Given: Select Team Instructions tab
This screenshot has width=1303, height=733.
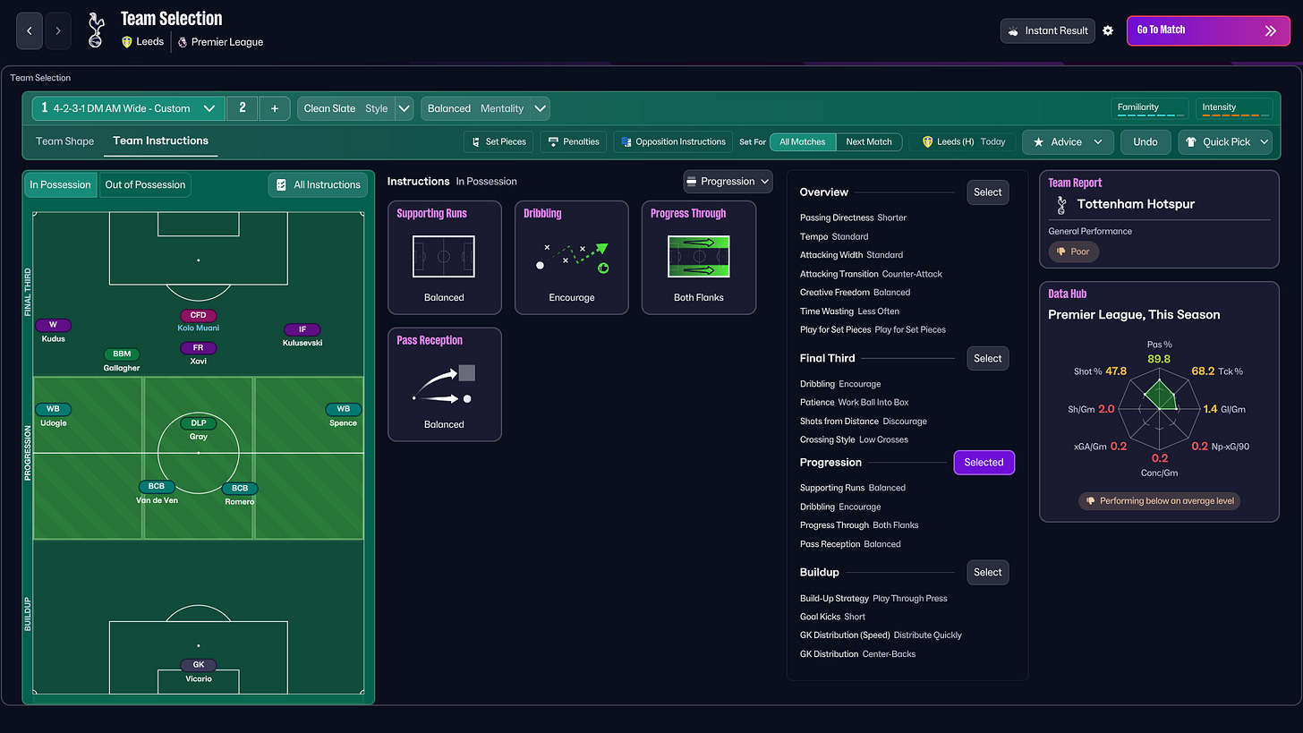Looking at the screenshot, I should tap(161, 141).
